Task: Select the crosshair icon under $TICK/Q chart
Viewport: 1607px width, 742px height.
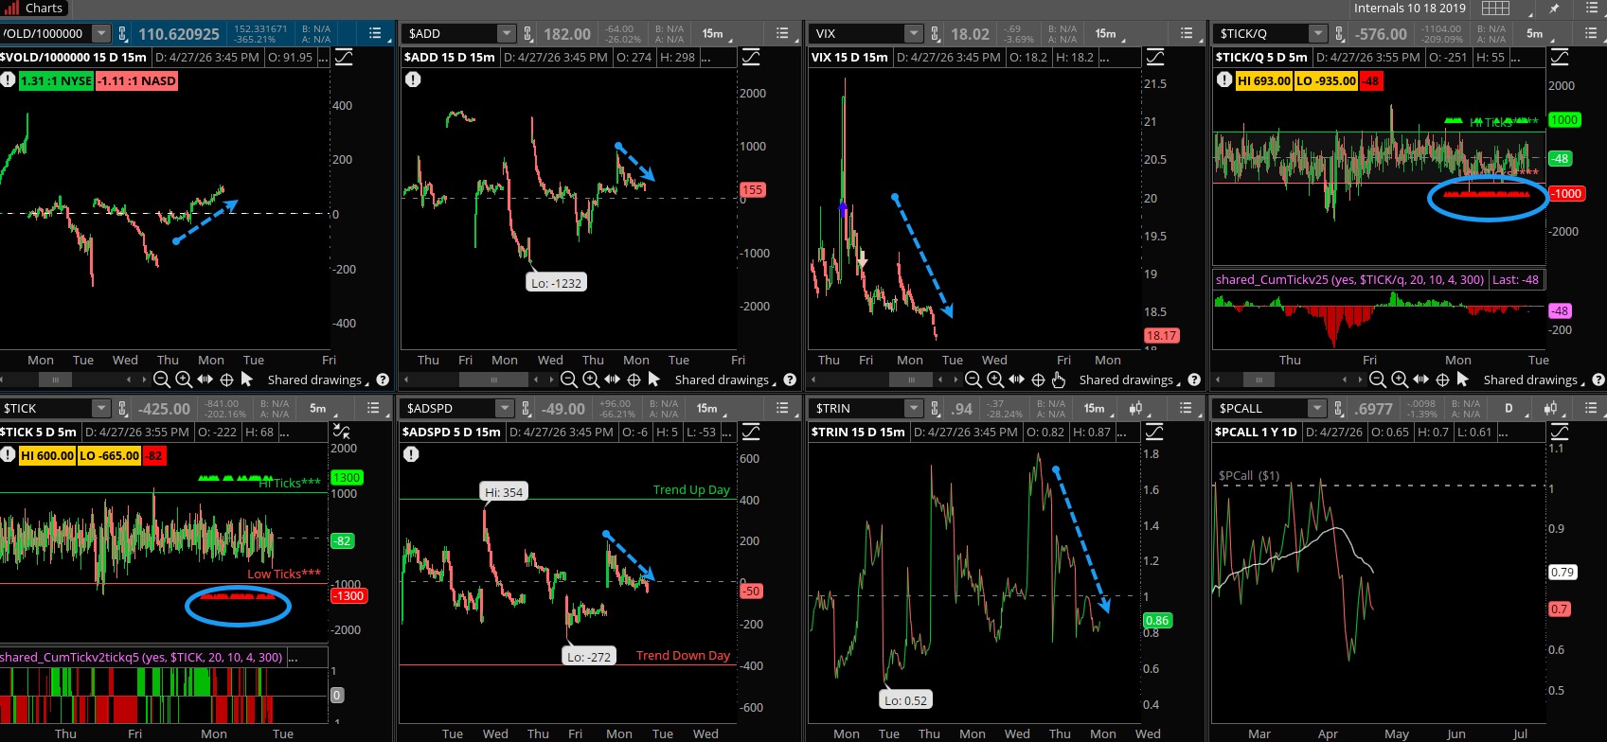Action: [1442, 380]
